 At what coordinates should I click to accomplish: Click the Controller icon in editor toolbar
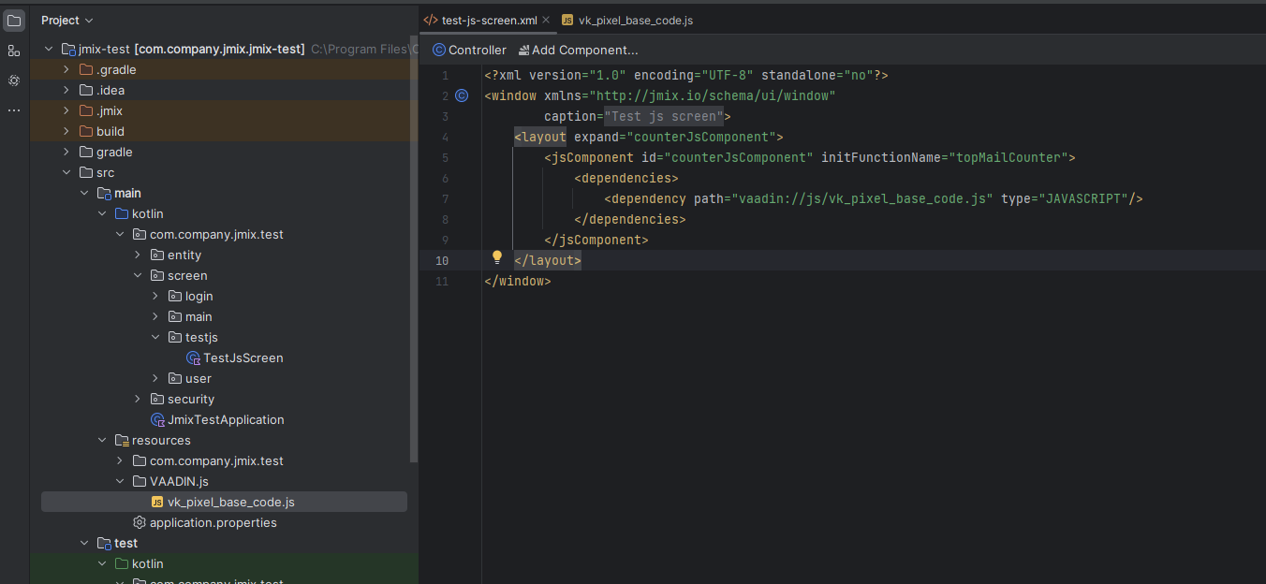pos(439,50)
